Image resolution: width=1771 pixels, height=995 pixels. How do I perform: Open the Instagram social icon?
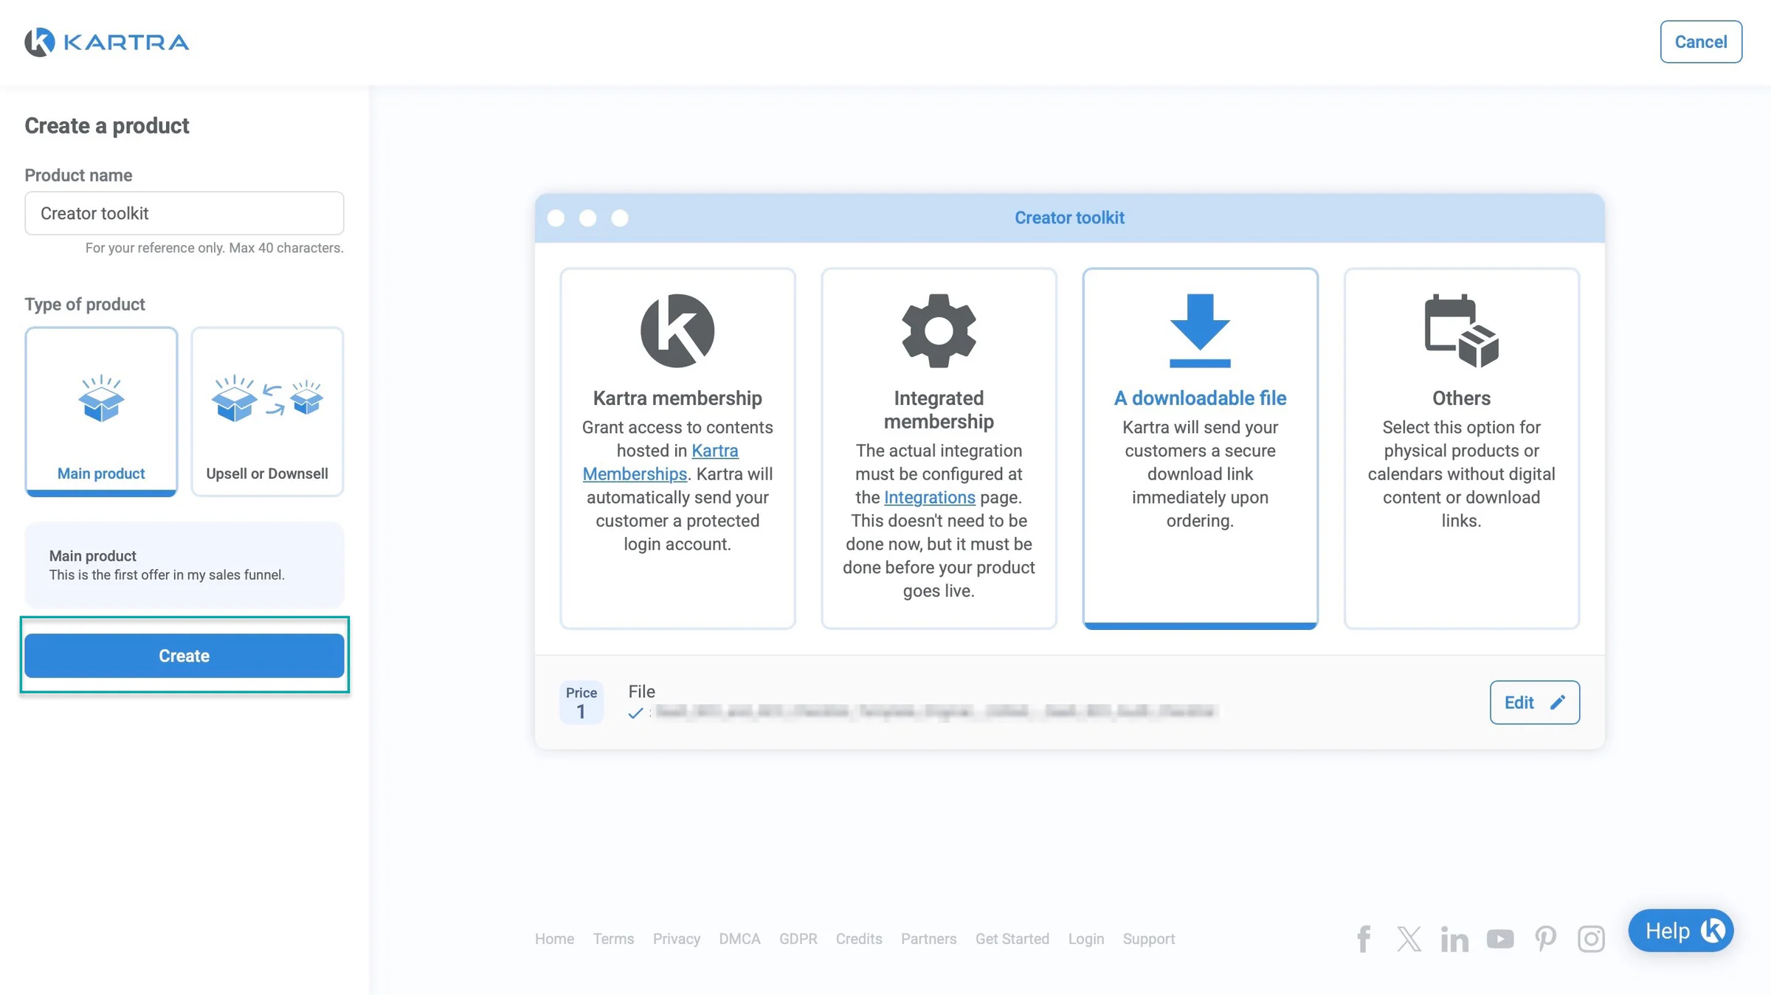coord(1591,939)
